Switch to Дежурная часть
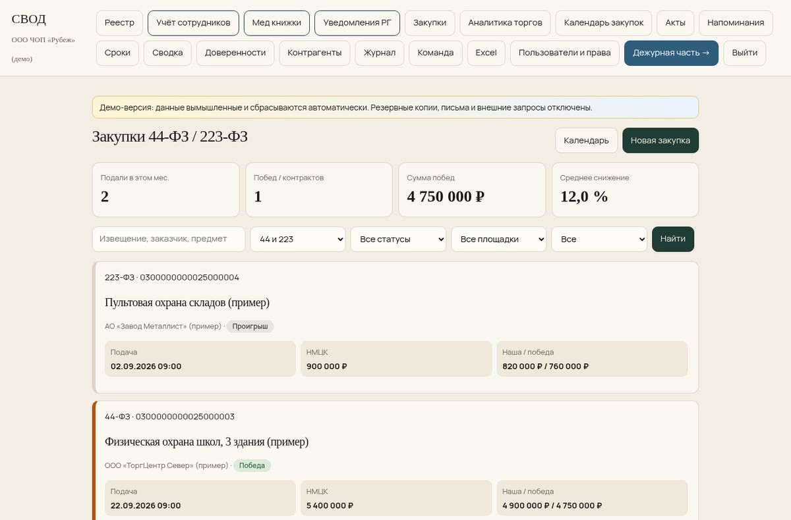Image resolution: width=791 pixels, height=520 pixels. click(x=671, y=53)
